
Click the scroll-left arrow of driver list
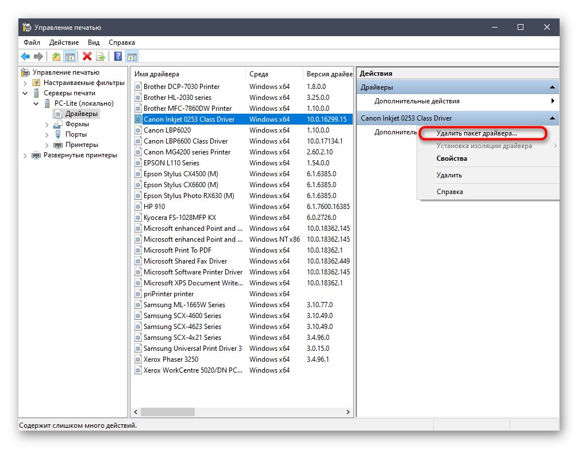136,412
